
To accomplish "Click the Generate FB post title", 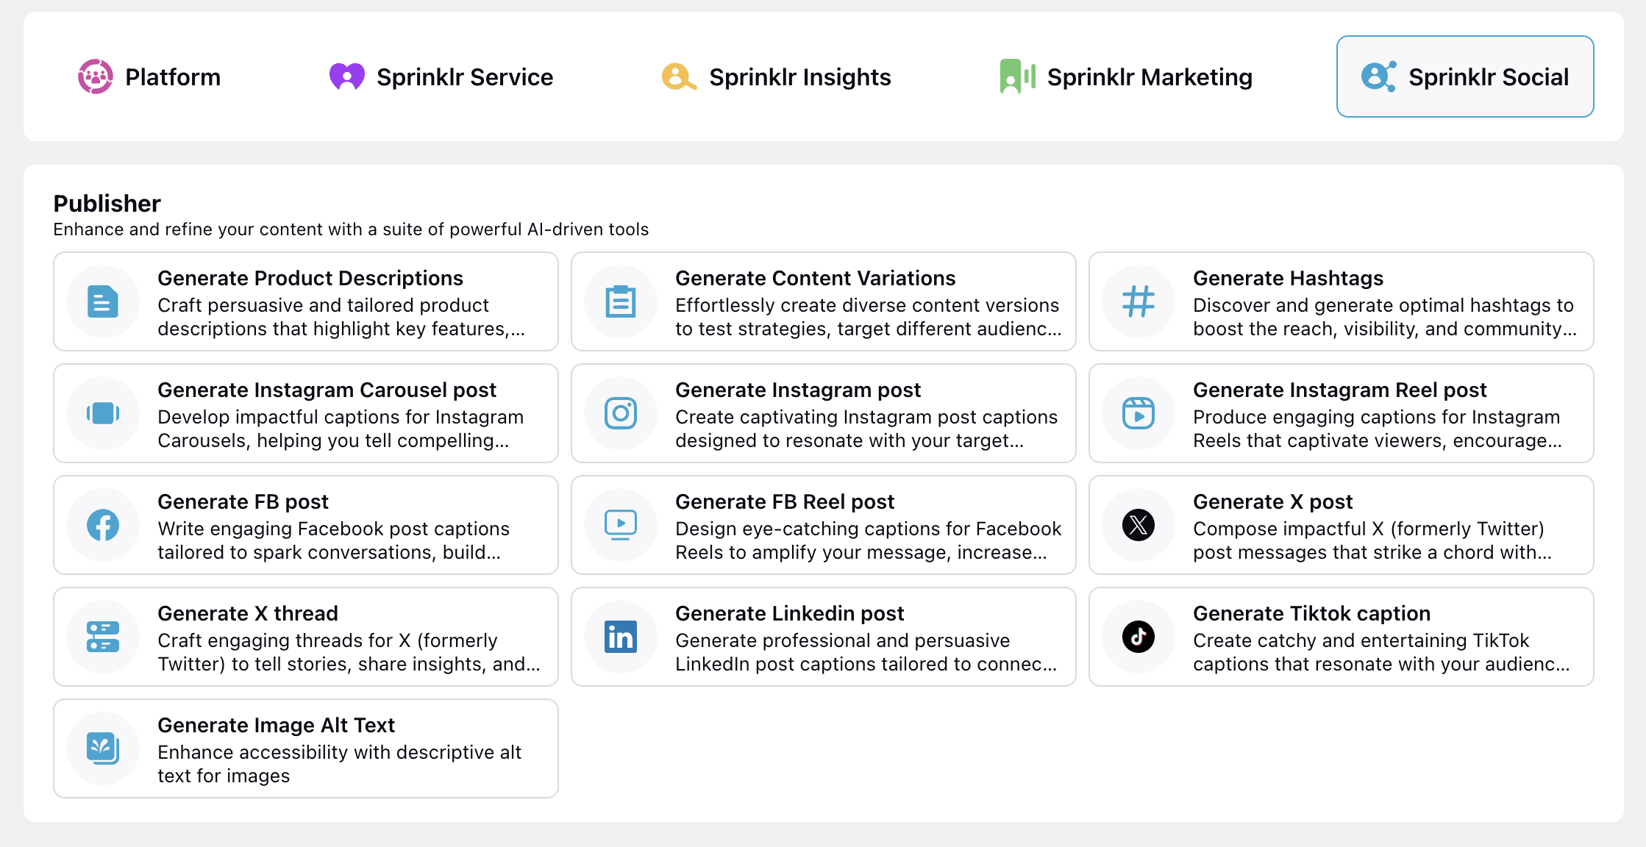I will click(x=243, y=501).
